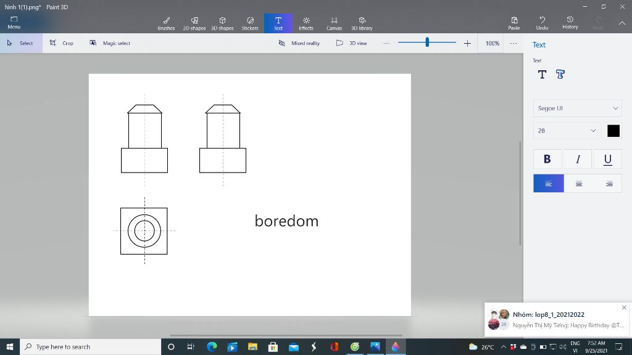
Task: Choose the Crop tool
Action: (62, 43)
